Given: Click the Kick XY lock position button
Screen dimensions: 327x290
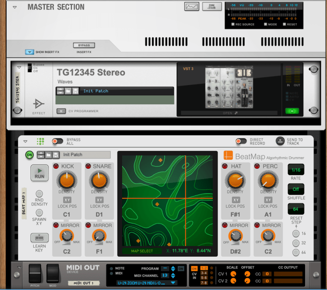Looking at the screenshot, I should coord(66,200).
